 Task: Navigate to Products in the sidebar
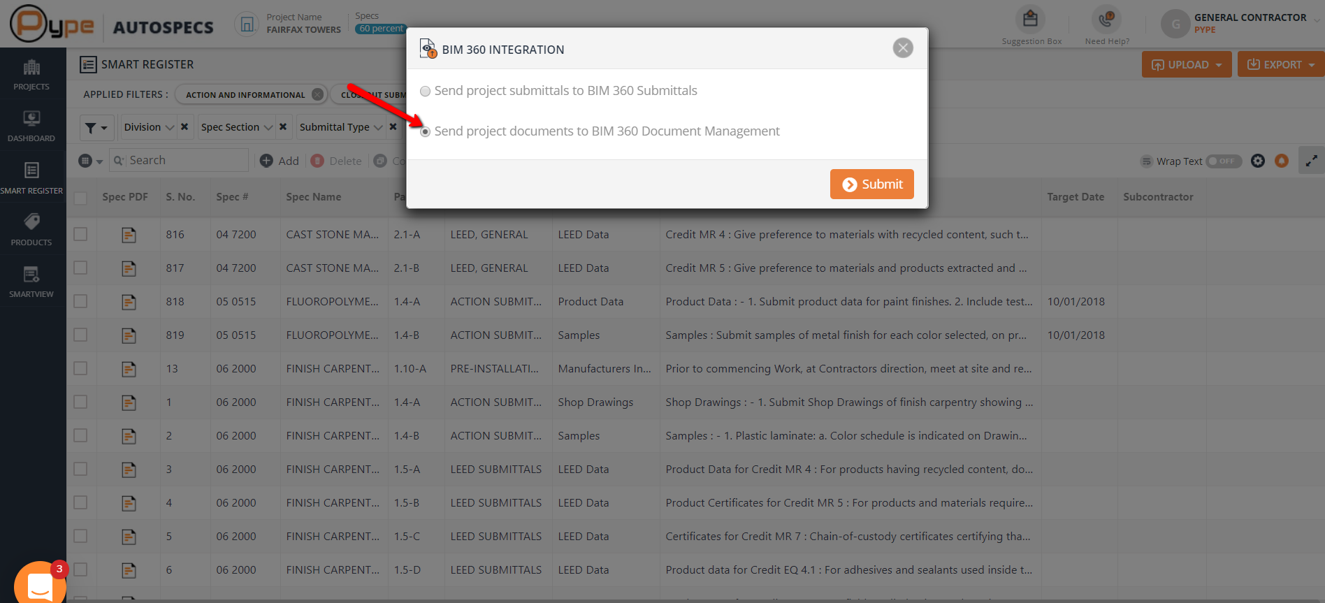[31, 230]
